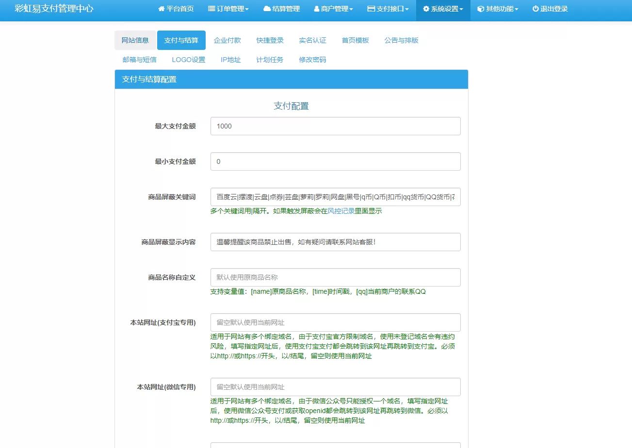Click into the 商品名称自定义 text box
This screenshot has width=632, height=448.
point(335,277)
